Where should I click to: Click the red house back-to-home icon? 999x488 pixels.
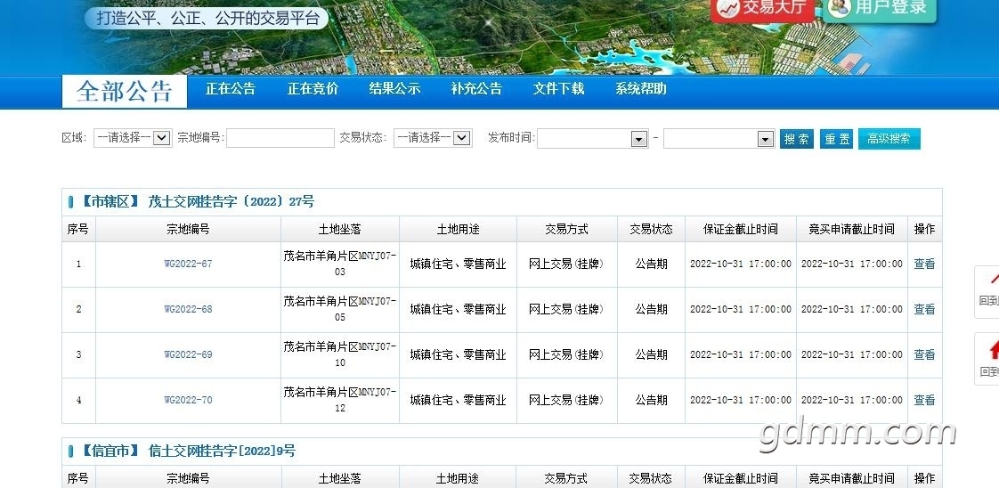tap(990, 349)
